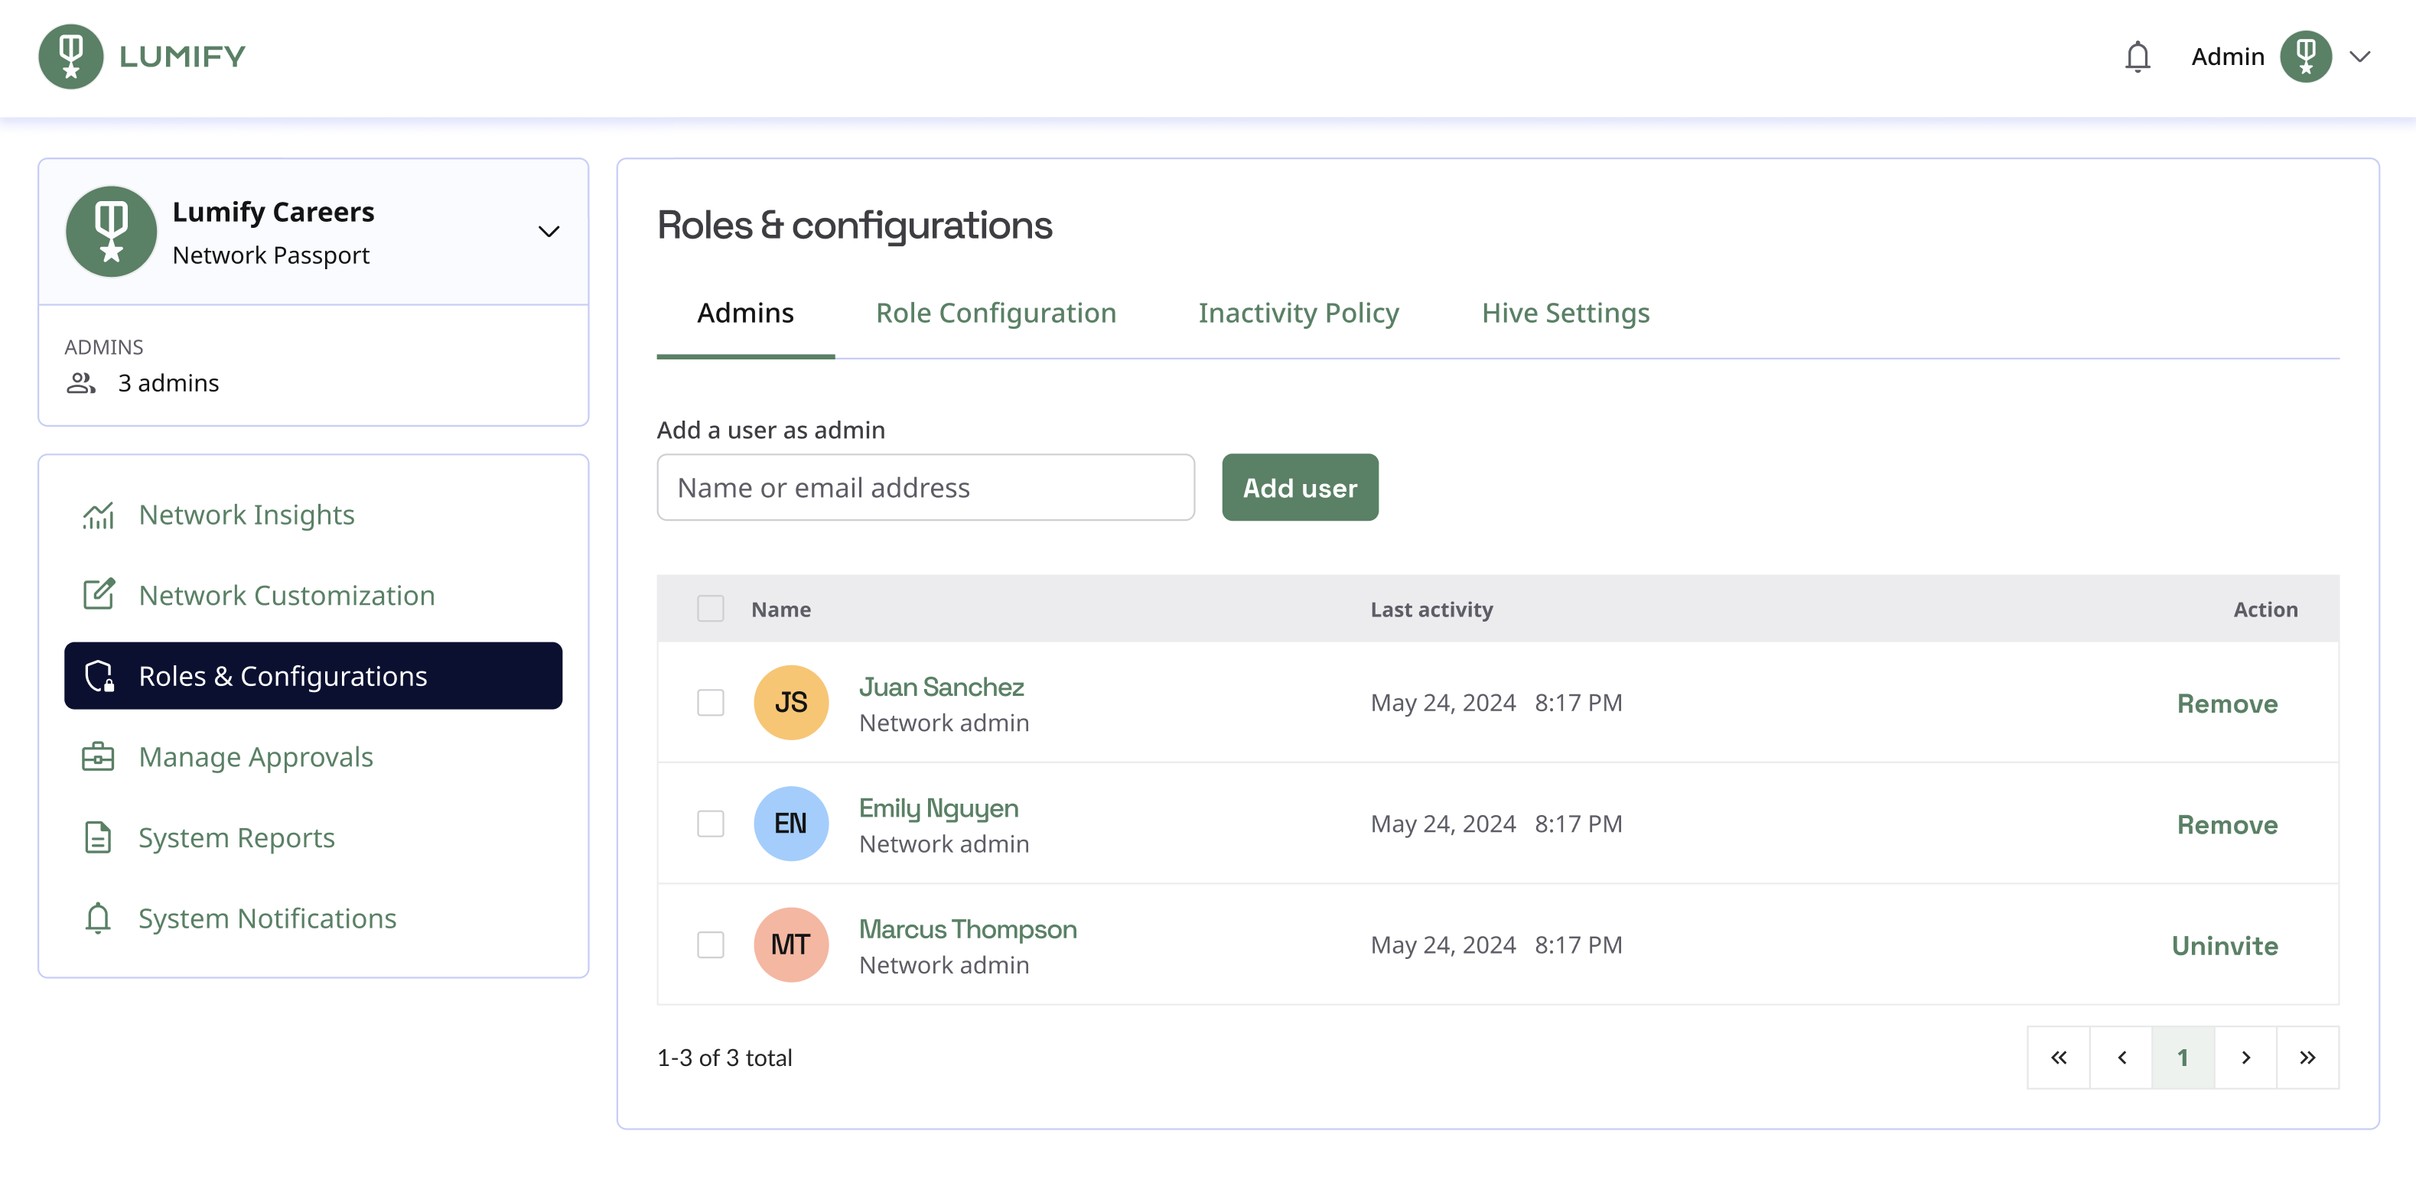Click the Lumify Careers network badge

[x=112, y=232]
